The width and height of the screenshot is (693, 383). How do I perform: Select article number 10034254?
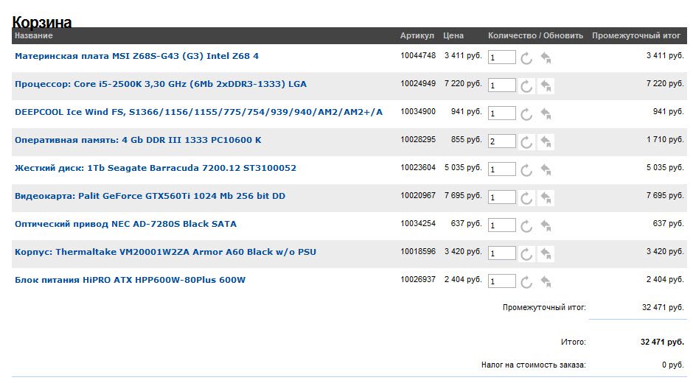[418, 223]
